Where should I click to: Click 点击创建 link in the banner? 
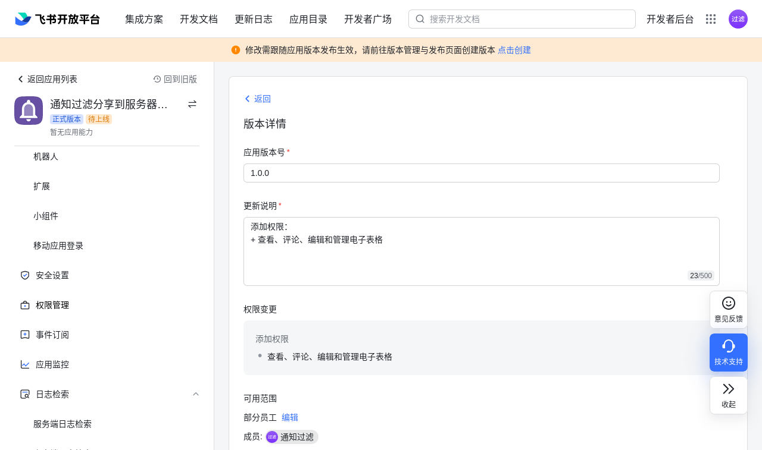(x=514, y=50)
